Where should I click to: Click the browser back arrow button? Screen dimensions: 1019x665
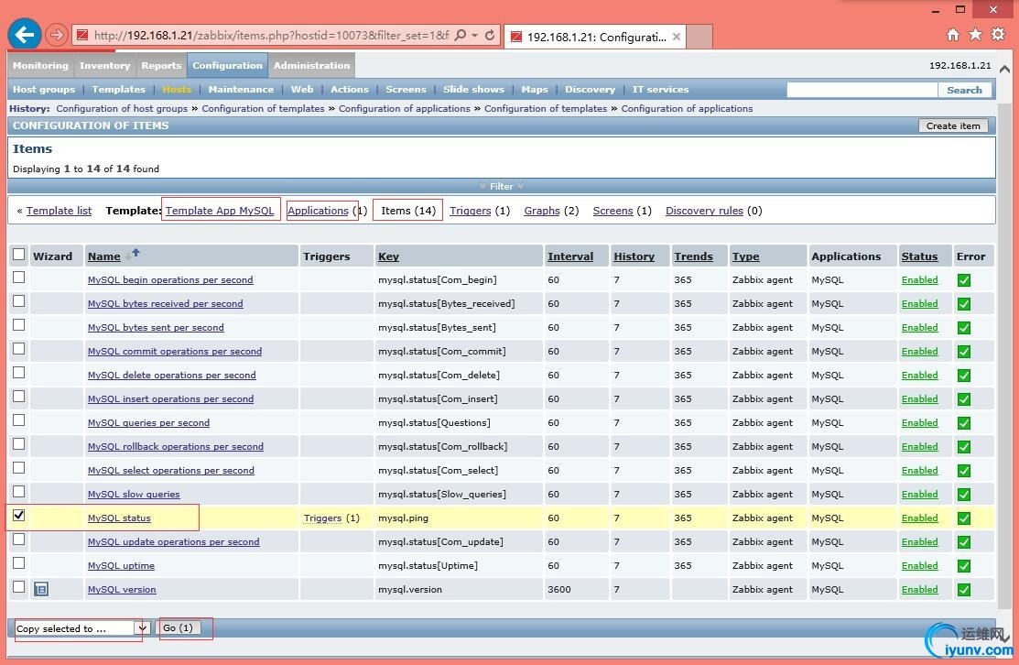click(x=24, y=35)
